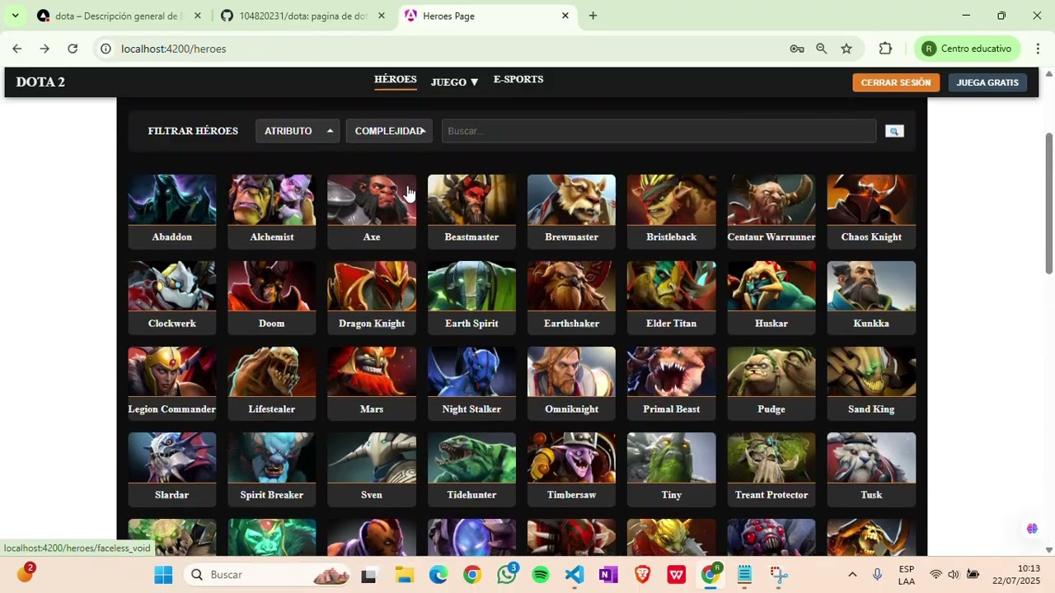This screenshot has height=593, width=1055.
Task: Open Microsoft Edge from the taskbar
Action: (x=438, y=575)
